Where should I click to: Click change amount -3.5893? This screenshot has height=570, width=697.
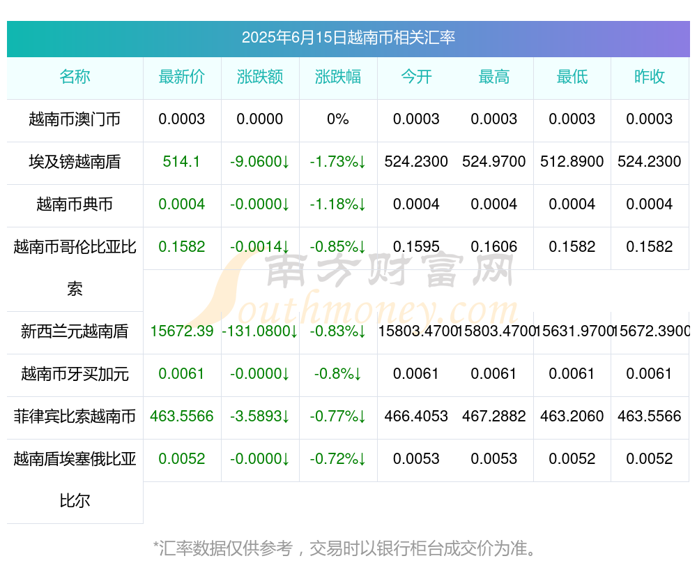pyautogui.click(x=259, y=417)
